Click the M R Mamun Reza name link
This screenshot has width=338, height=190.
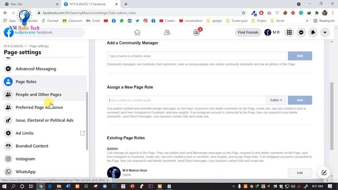135,170
